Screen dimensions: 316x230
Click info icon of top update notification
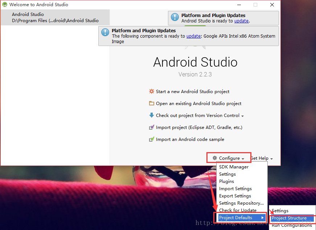(175, 17)
